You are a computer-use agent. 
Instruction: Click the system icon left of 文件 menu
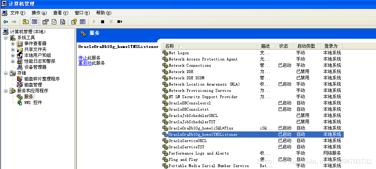pos(4,13)
